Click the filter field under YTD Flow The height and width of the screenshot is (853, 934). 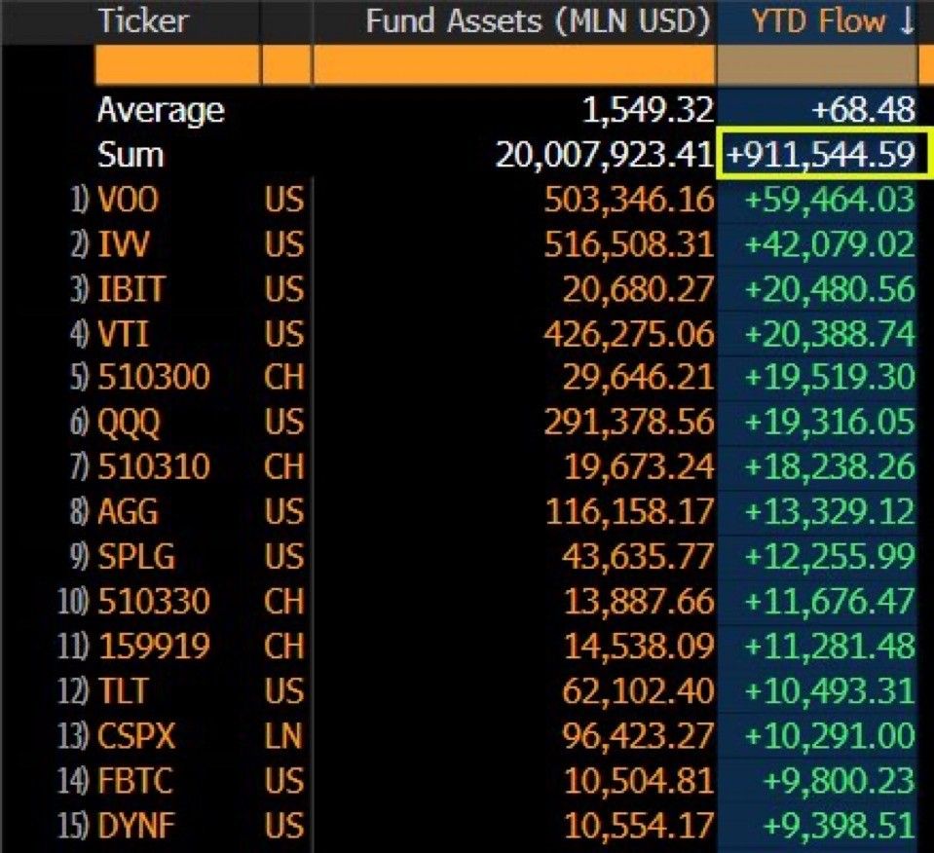[817, 65]
